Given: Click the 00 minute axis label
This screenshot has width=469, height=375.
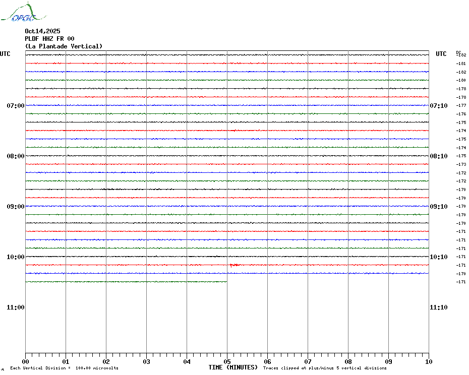Looking at the screenshot, I should click(25, 362).
